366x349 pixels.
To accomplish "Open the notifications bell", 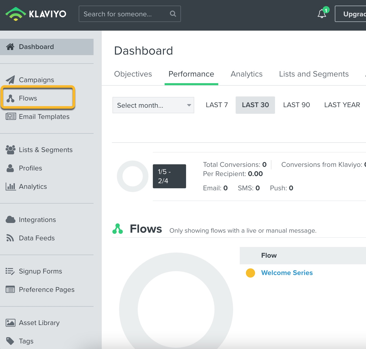I will (322, 14).
